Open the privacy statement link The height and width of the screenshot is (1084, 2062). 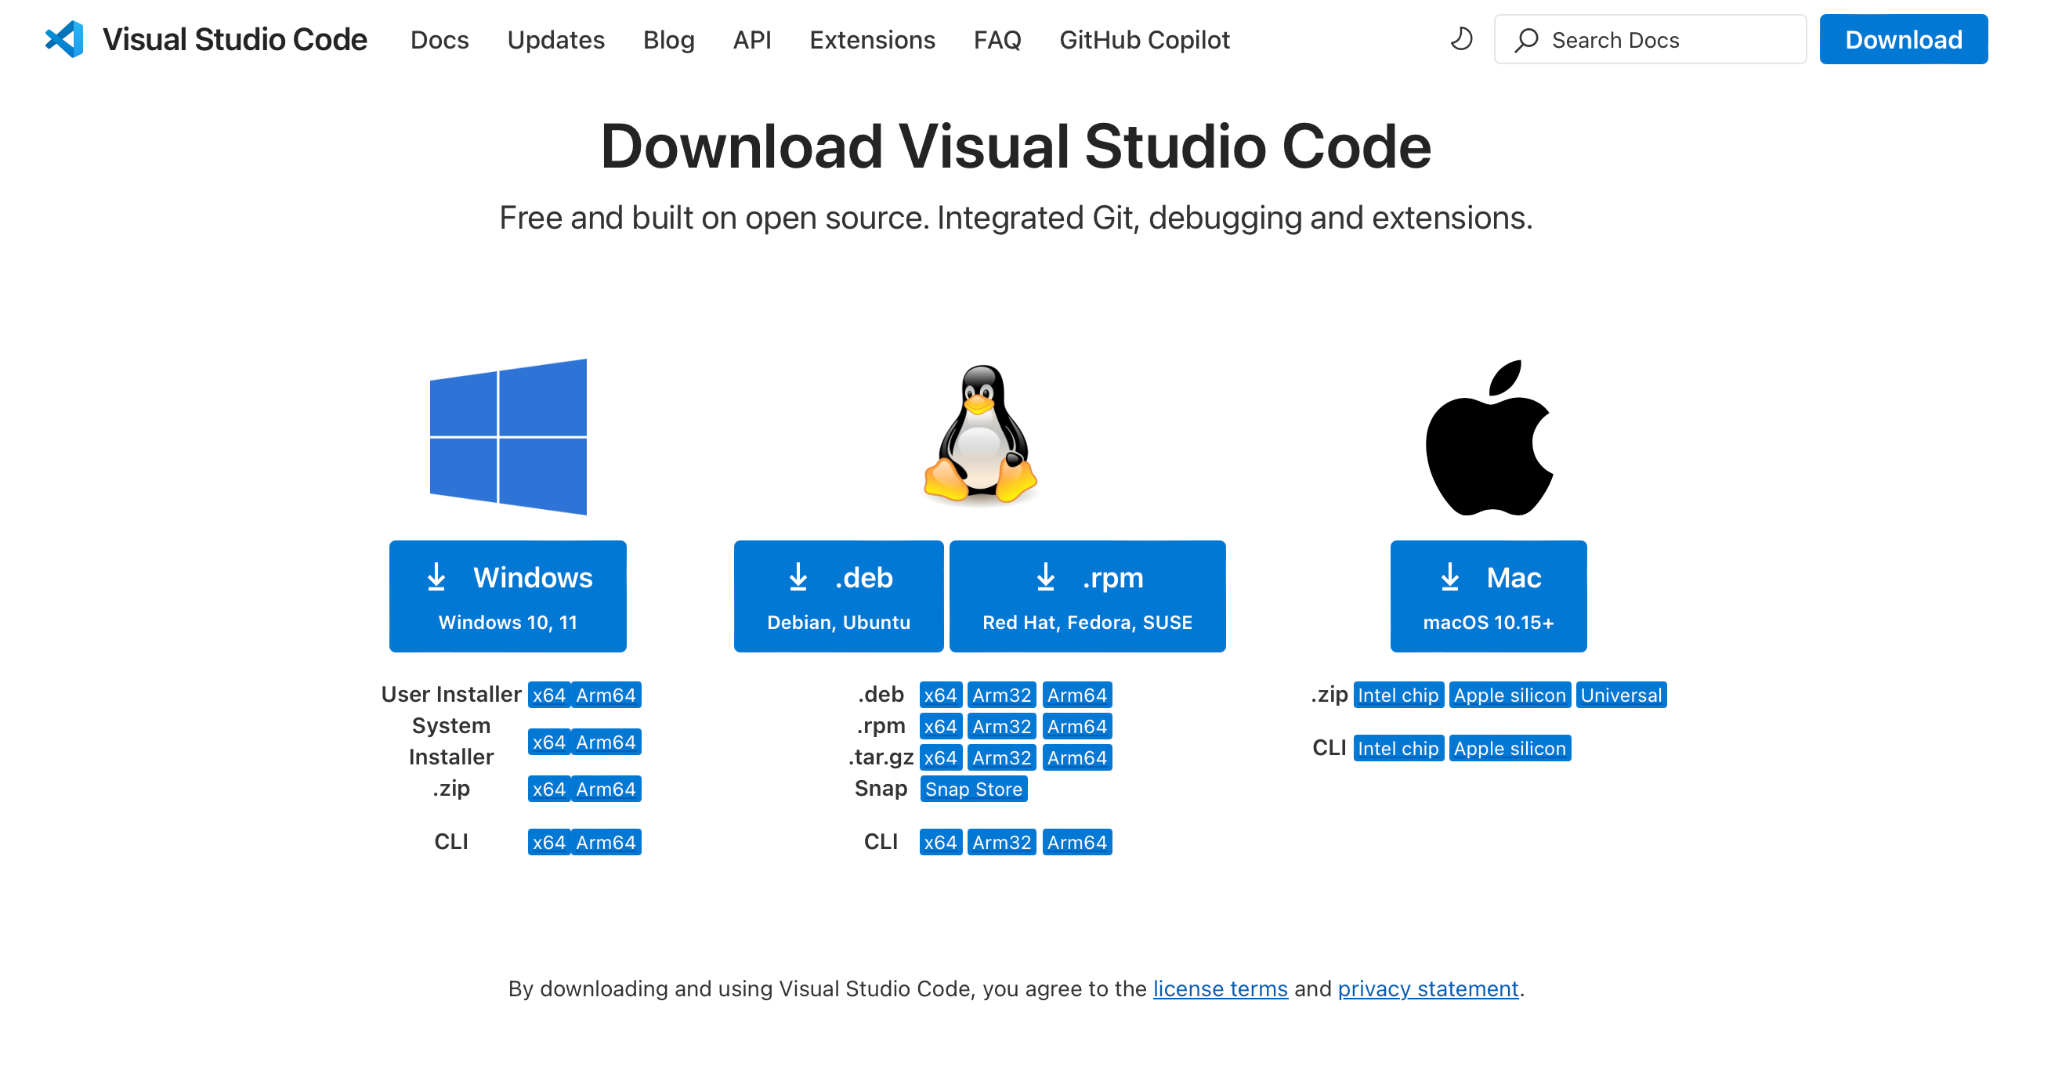point(1428,988)
